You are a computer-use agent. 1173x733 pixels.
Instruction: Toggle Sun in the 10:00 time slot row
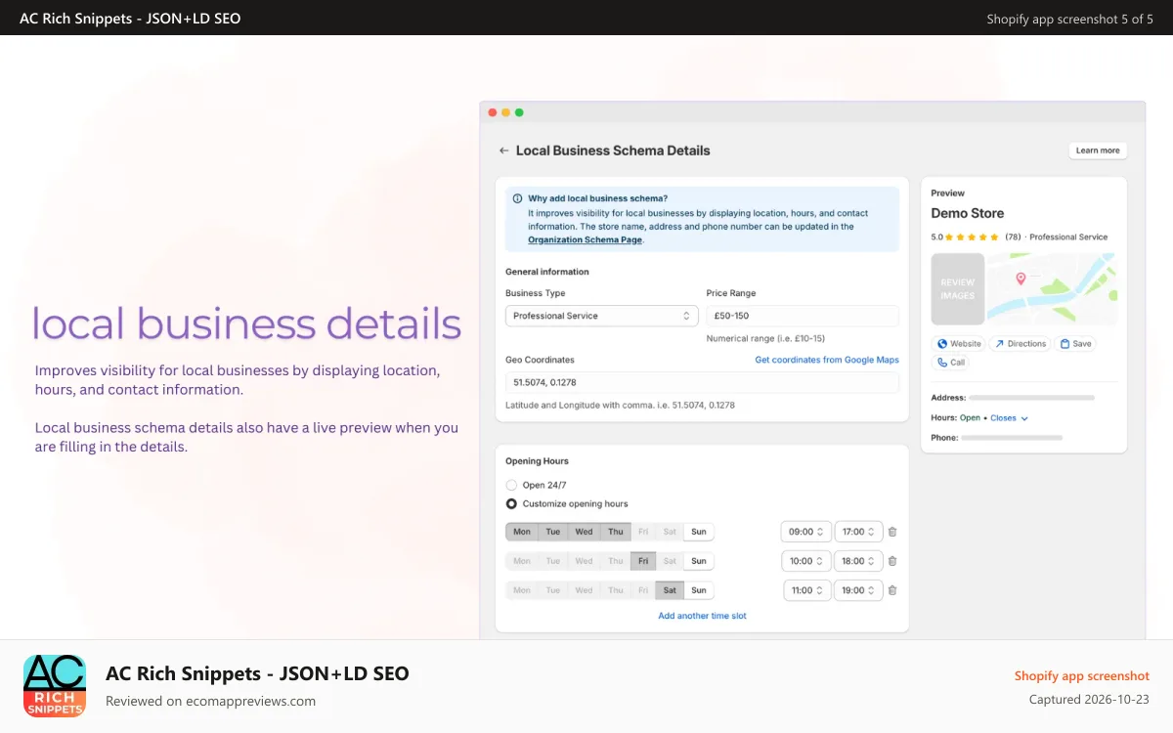[x=698, y=561]
